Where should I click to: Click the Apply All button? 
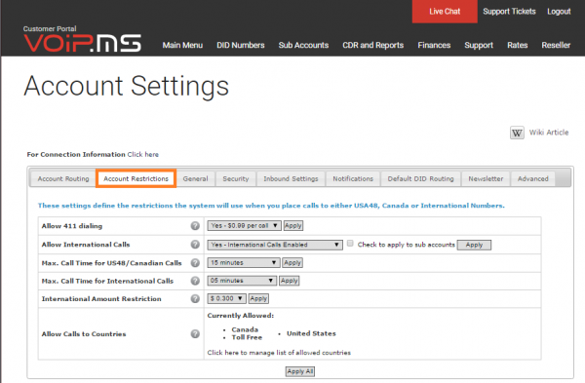(300, 371)
